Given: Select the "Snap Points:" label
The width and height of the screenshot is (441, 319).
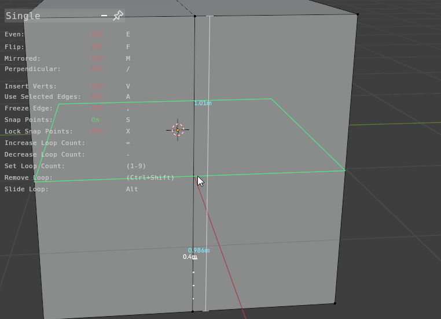Looking at the screenshot, I should pyautogui.click(x=29, y=120).
